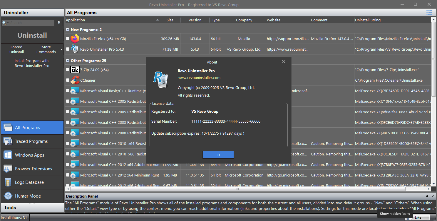The width and height of the screenshot is (437, 221).
Task: Sort by the Application column header
Action: pos(113,20)
